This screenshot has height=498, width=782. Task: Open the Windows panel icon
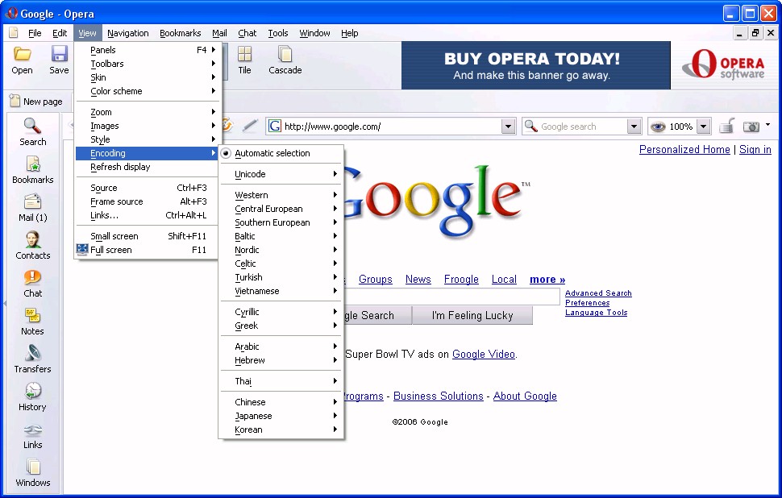(x=32, y=467)
